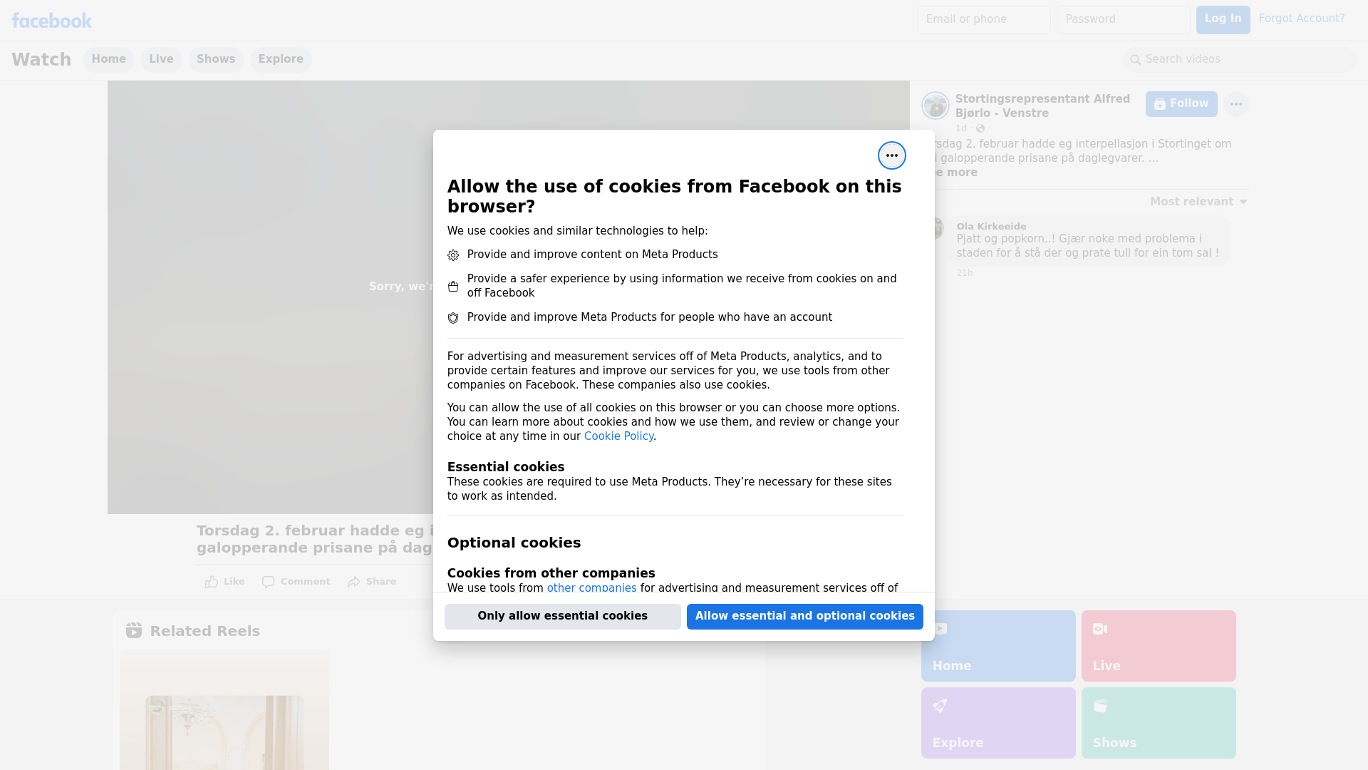Open the Live tile at the bottom right
The image size is (1368, 770).
click(x=1159, y=646)
